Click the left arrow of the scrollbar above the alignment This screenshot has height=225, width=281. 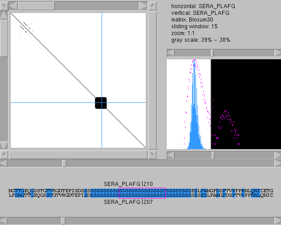pos(4,163)
